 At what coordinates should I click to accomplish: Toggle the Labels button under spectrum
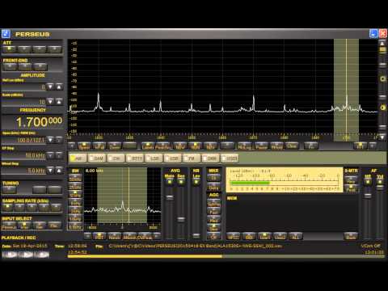click(x=148, y=146)
